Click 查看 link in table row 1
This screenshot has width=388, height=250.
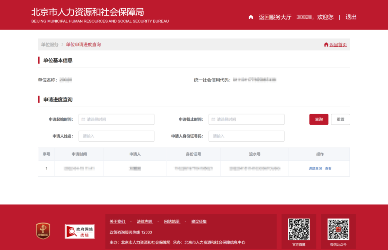(328, 169)
